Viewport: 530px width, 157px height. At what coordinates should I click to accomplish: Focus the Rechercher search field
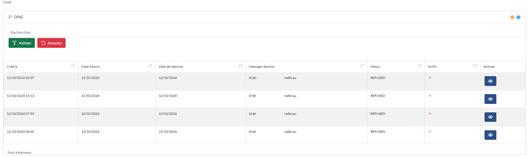(x=265, y=32)
